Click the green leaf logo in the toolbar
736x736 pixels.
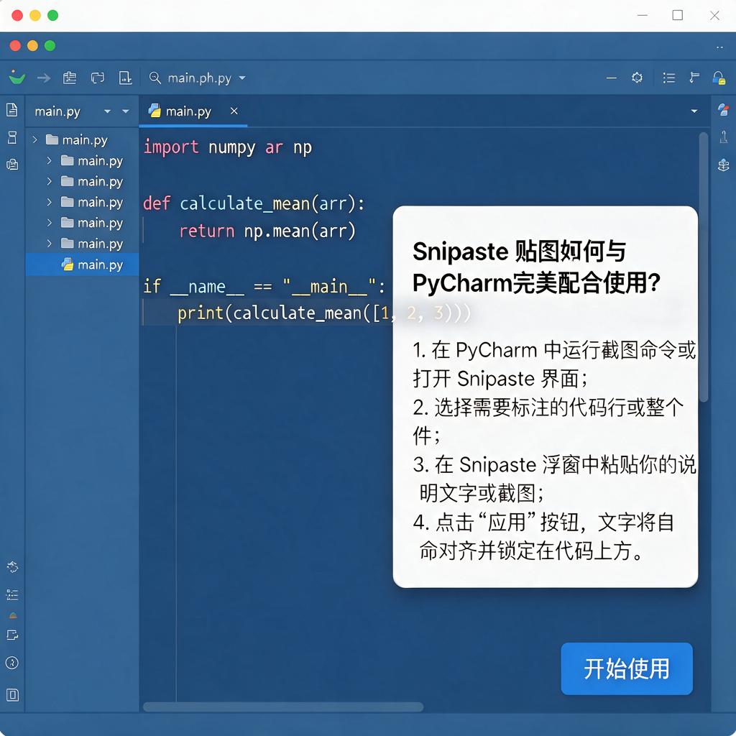coord(17,78)
